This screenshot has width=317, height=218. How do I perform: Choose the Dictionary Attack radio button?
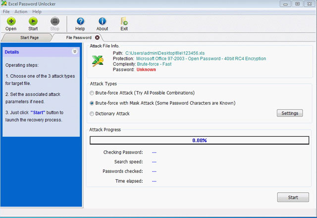click(92, 113)
